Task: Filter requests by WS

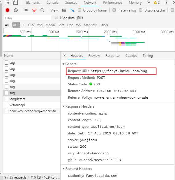Action: click(x=78, y=25)
